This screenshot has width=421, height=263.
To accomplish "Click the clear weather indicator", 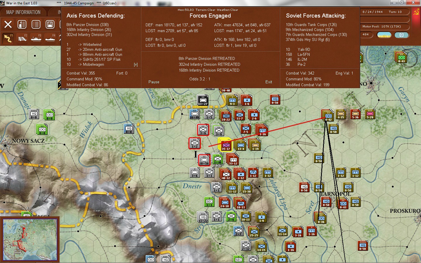I will pyautogui.click(x=384, y=35).
